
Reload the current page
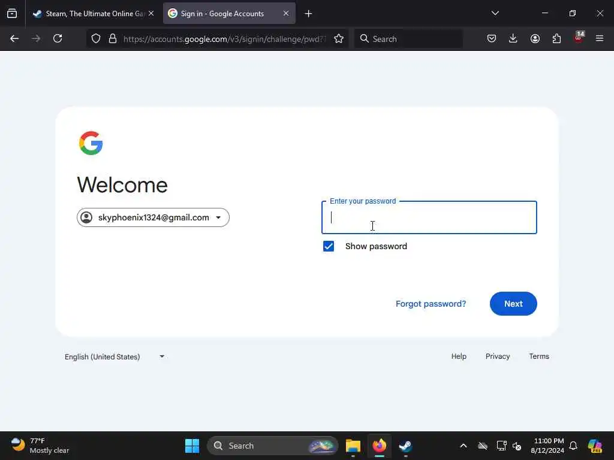(x=58, y=39)
